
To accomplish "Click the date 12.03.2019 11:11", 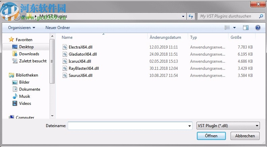I will pyautogui.click(x=164, y=47).
